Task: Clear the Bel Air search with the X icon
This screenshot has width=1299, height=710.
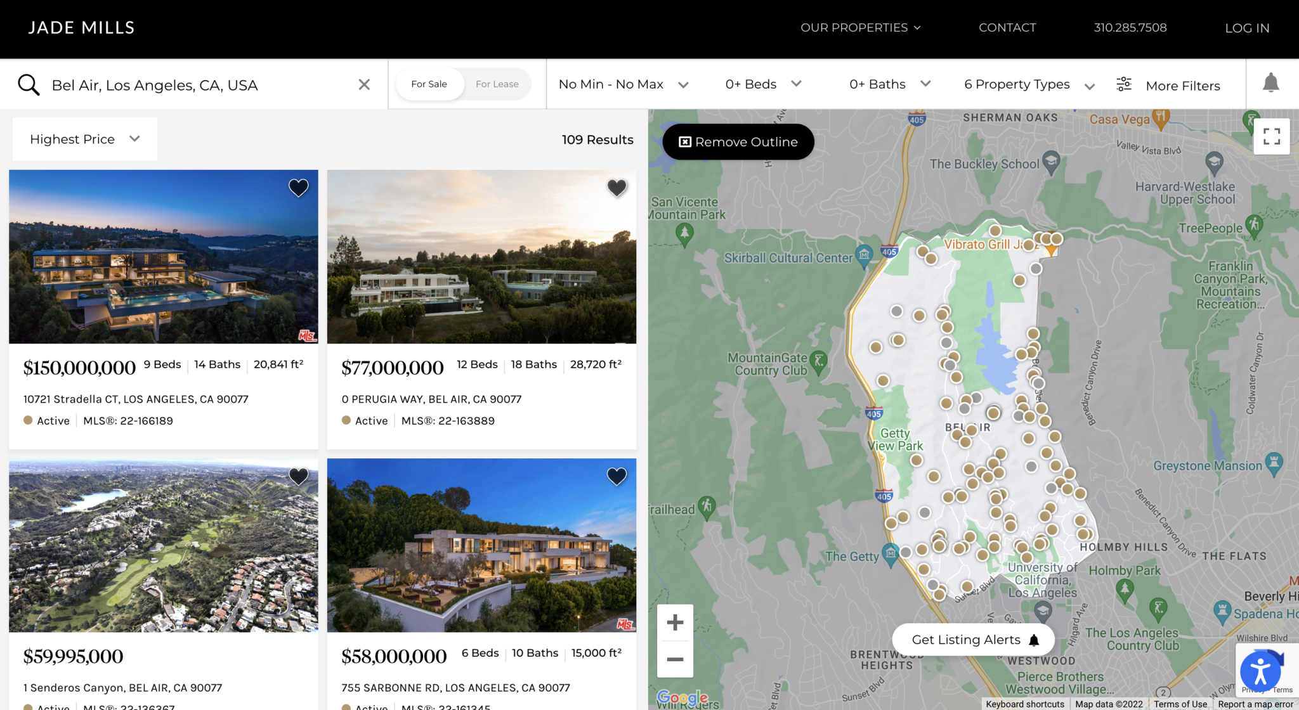Action: (364, 84)
